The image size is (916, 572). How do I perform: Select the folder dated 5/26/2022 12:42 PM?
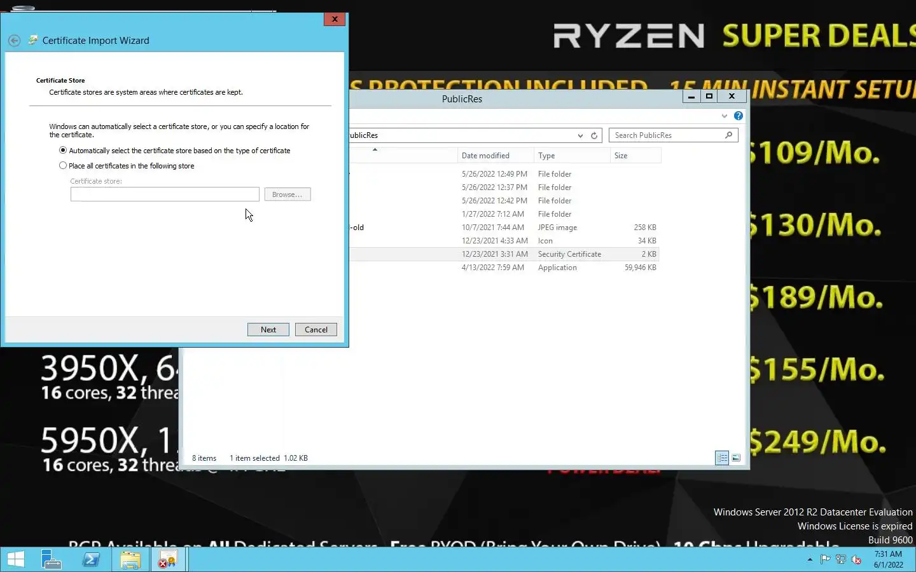point(504,201)
